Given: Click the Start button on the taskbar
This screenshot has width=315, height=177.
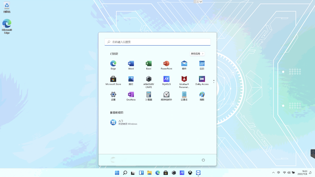Looking at the screenshot, I should pyautogui.click(x=117, y=173).
